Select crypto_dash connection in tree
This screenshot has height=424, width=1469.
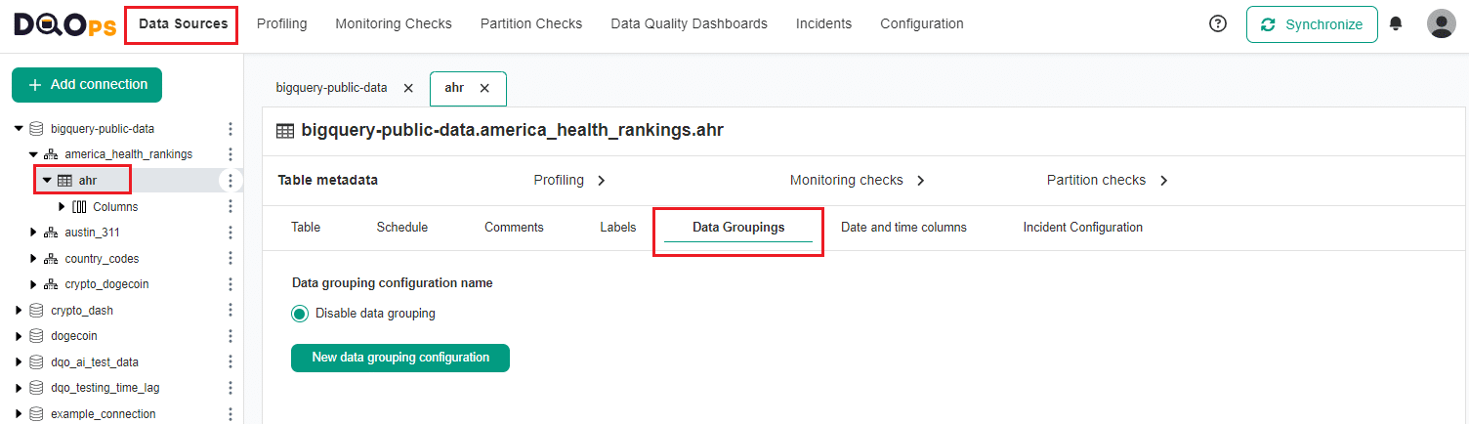82,311
